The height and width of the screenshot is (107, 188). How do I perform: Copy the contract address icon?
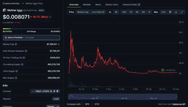[51, 91]
